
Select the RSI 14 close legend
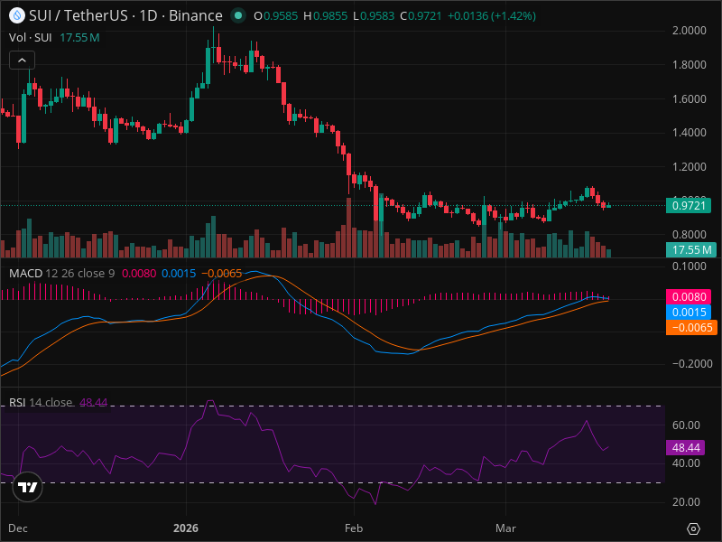coord(41,402)
